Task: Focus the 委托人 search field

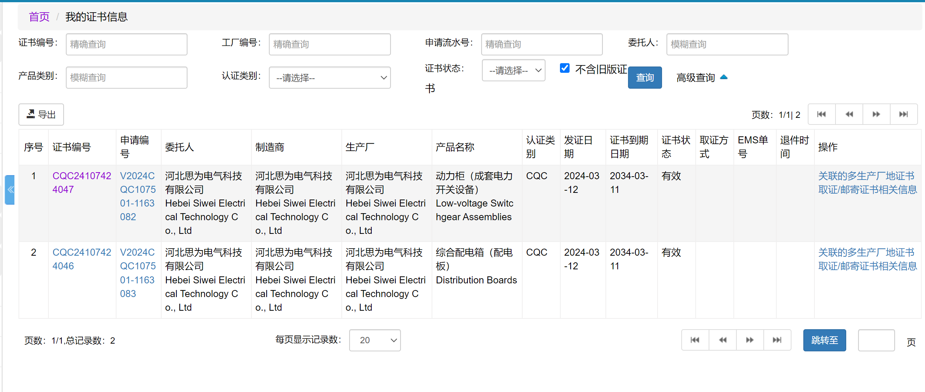Action: (x=727, y=44)
